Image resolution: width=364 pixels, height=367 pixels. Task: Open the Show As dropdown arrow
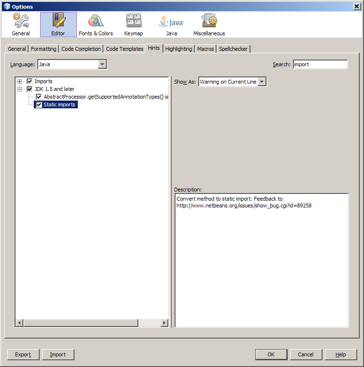(262, 82)
